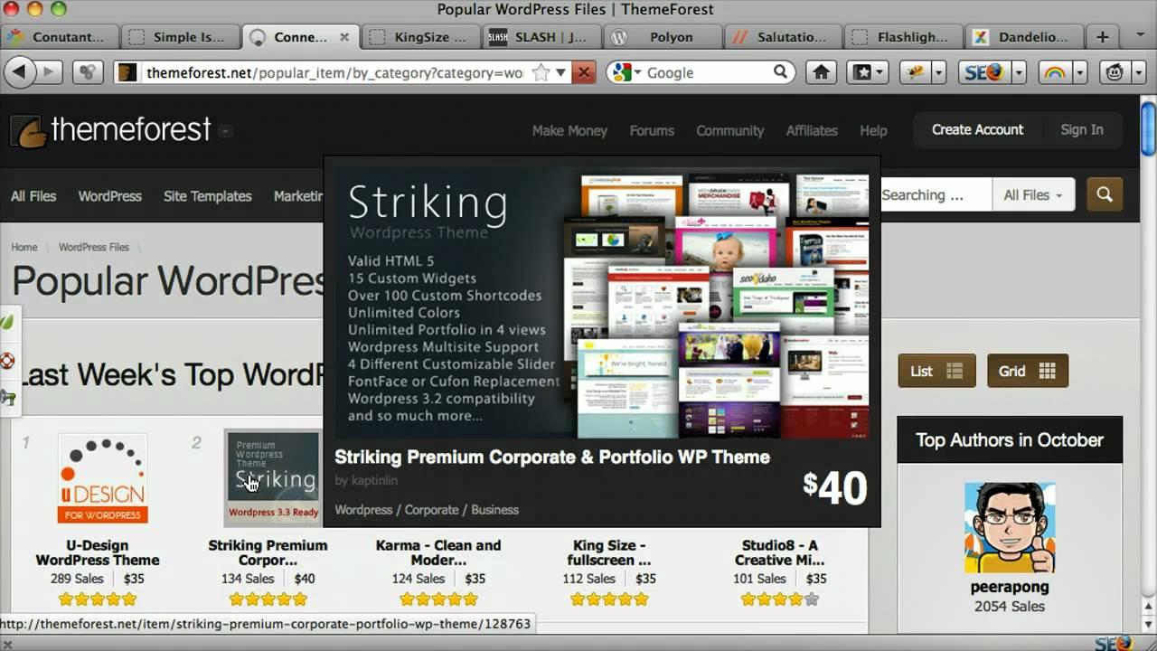Click peerapong author avatar
Screen dimensions: 1157x651
(x=1010, y=527)
